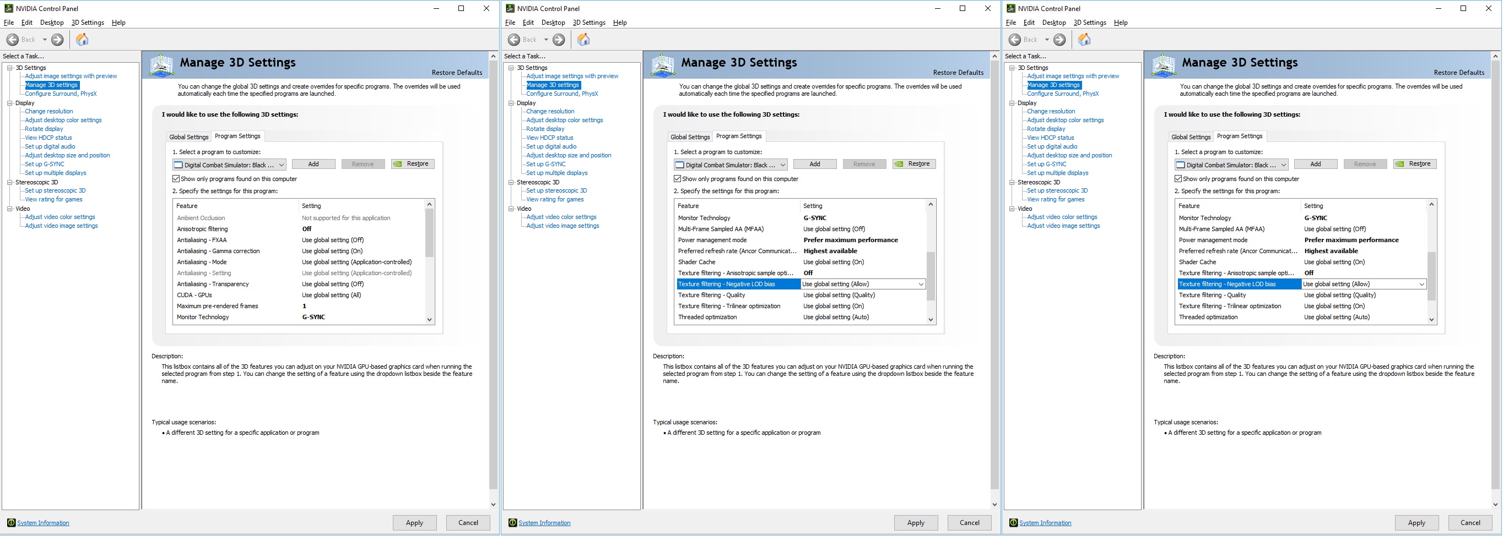This screenshot has width=1503, height=536.
Task: Click Back arrow icon in left window
Action: pyautogui.click(x=12, y=40)
